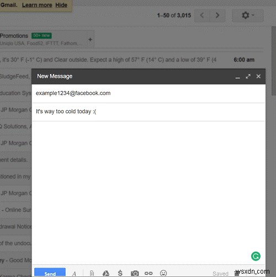The height and width of the screenshot is (277, 276).
Task: Send the new message
Action: [x=50, y=273]
